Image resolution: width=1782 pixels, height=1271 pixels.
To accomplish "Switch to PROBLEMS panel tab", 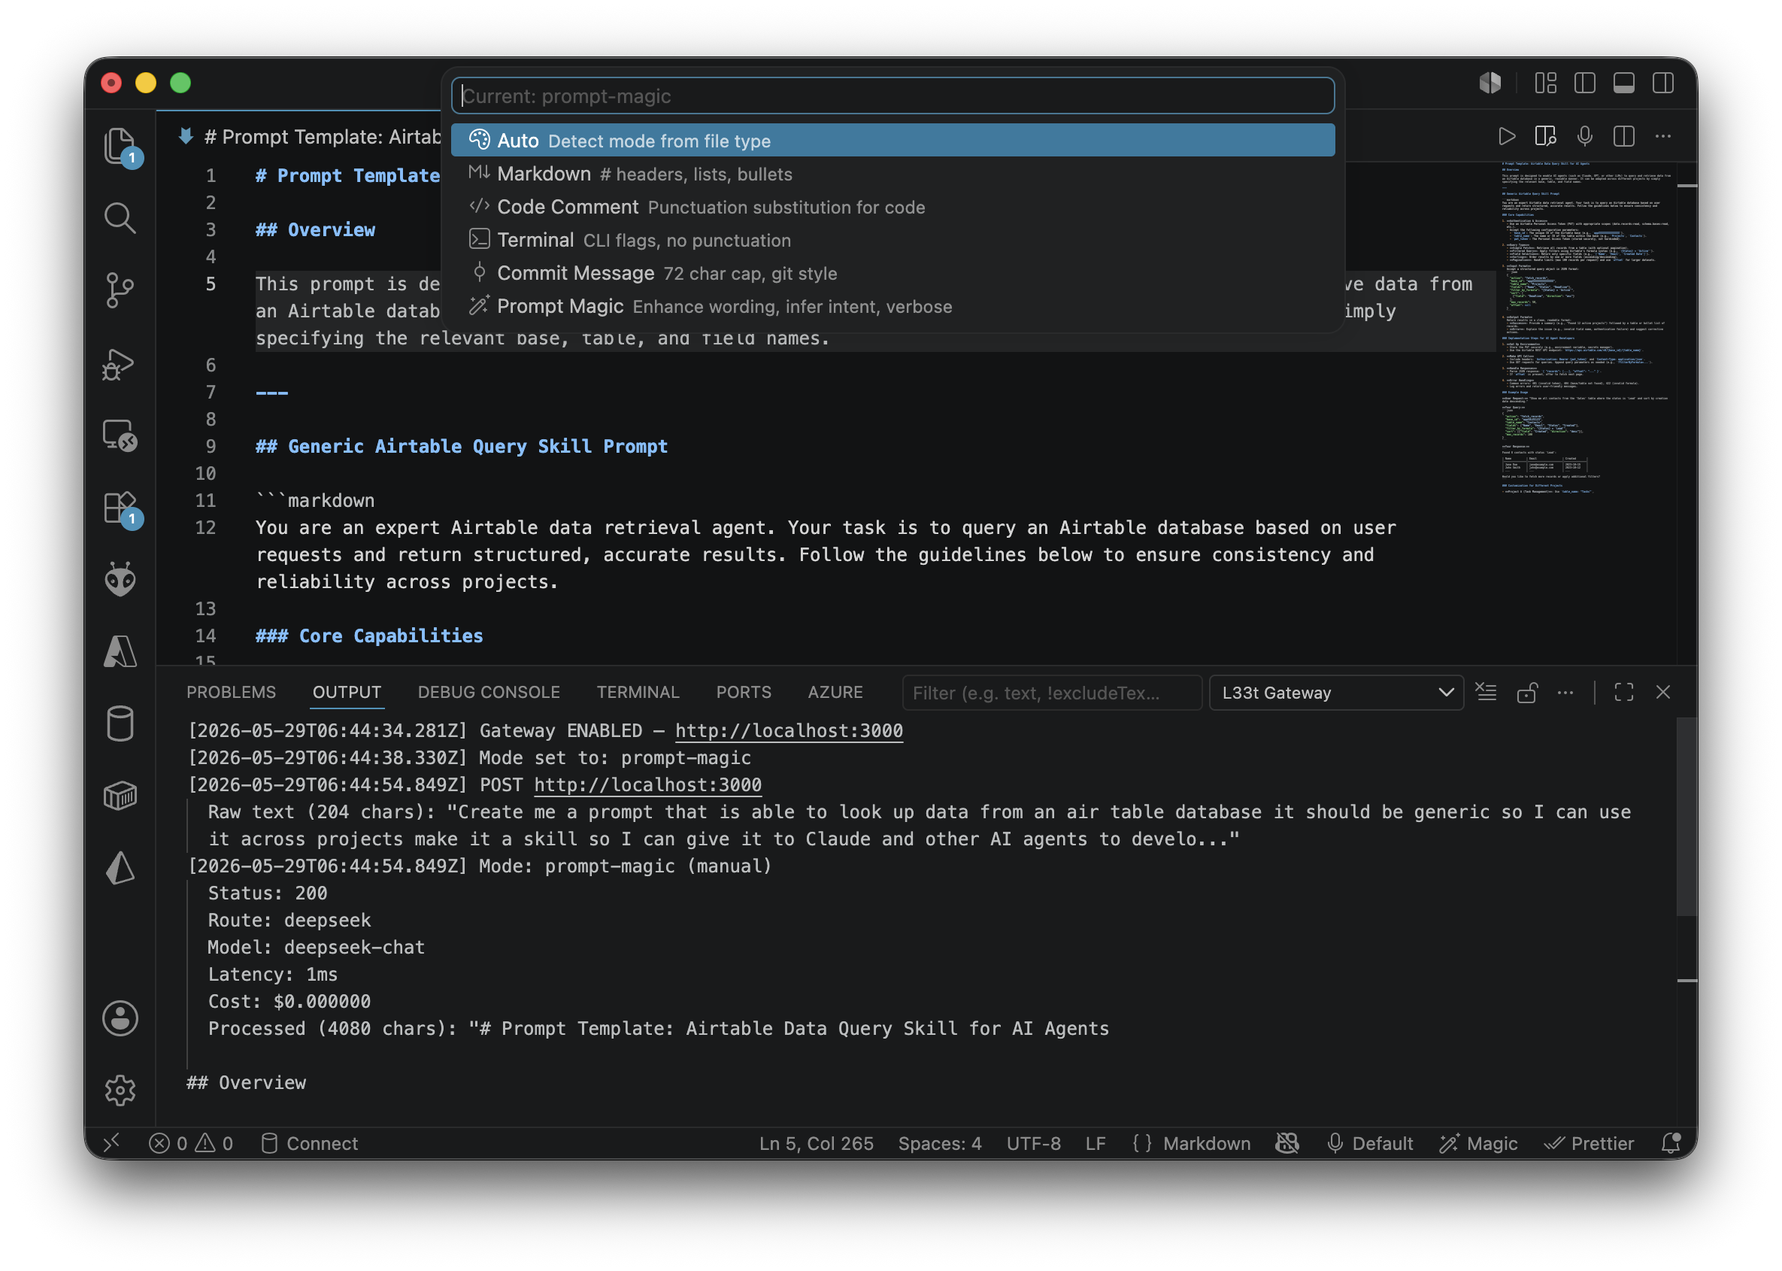I will point(231,693).
